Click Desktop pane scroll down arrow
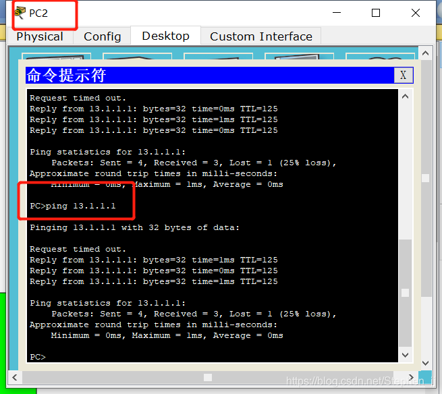Screen dimensions: 442x394 426,363
